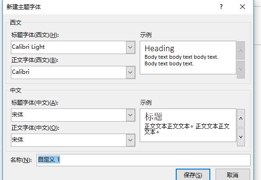Cancel the dialog with 取消 button
Image resolution: width=261 pixels, height=180 pixels.
(x=233, y=175)
